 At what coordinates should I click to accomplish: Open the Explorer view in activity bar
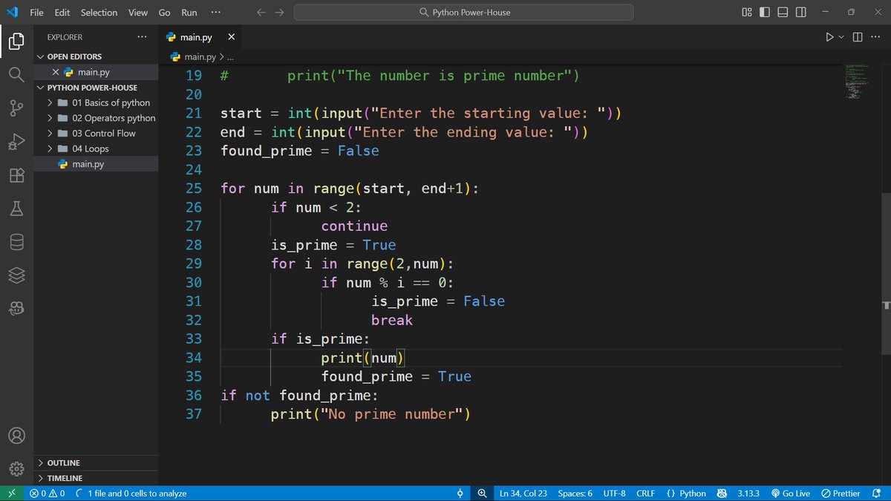(16, 42)
